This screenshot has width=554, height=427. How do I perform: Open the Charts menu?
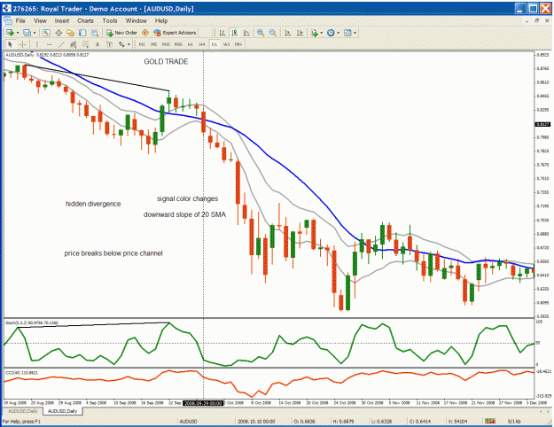(x=85, y=21)
